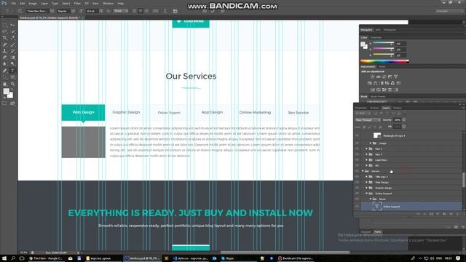The width and height of the screenshot is (466, 262).
Task: Select the Magic Wand tool
Action: click(x=12, y=31)
